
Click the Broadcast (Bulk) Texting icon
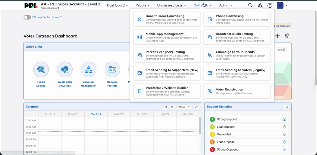pyautogui.click(x=210, y=37)
